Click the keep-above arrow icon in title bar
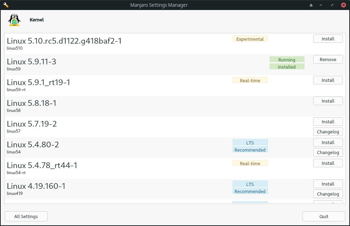The width and height of the screenshot is (350, 226). (311, 5)
